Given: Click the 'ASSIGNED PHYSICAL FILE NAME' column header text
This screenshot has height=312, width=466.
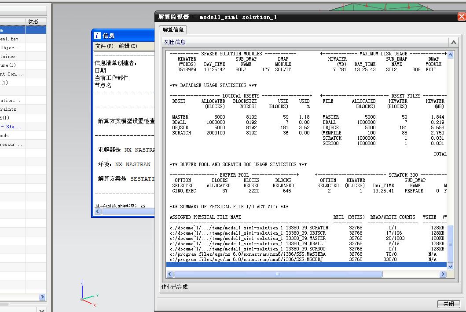Looking at the screenshot, I should 205,218.
